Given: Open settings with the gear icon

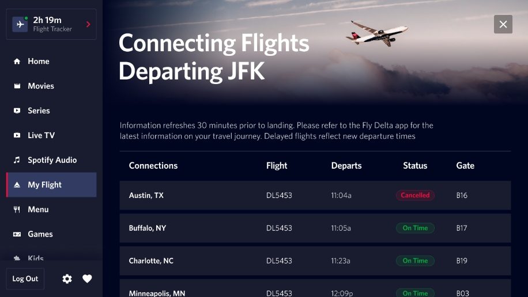Looking at the screenshot, I should [67, 279].
